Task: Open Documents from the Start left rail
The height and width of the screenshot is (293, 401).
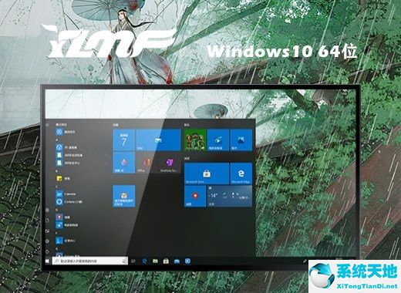Action: coord(47,221)
